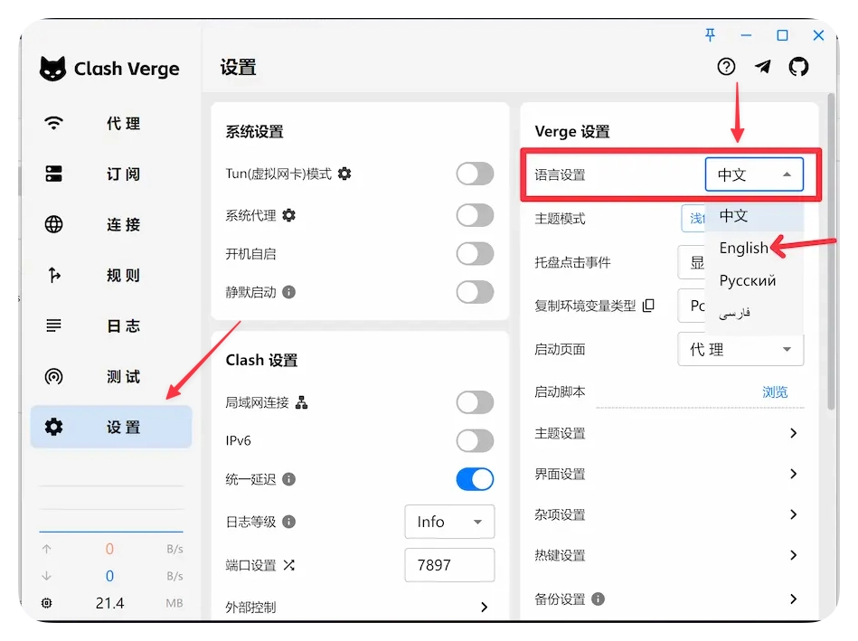Open the 启动页面 dropdown
Image resolution: width=858 pixels, height=641 pixels.
tap(740, 349)
